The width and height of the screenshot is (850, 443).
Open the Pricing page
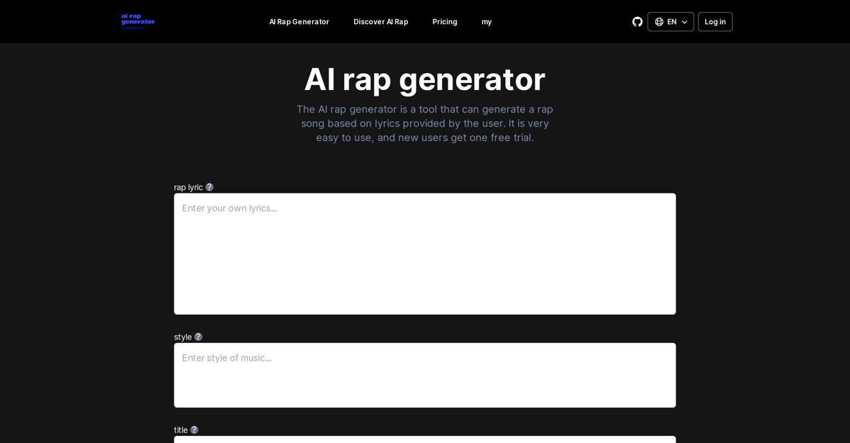[x=445, y=22]
